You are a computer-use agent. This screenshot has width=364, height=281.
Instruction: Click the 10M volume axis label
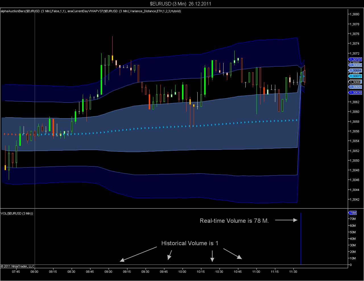click(x=353, y=258)
